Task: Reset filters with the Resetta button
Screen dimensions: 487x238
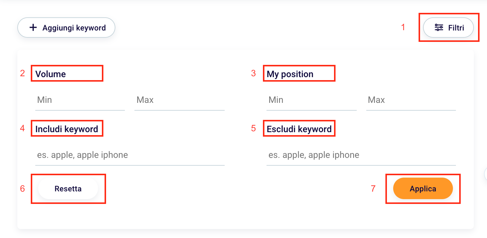Action: (x=68, y=189)
